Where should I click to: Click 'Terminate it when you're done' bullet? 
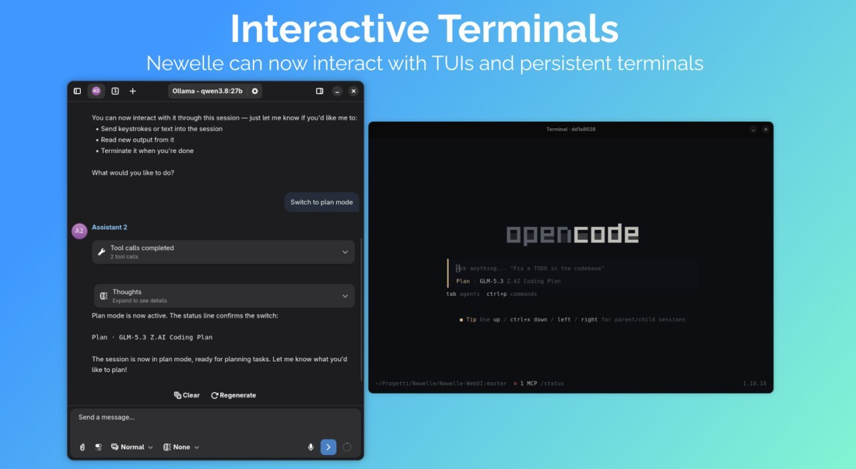[x=147, y=151]
